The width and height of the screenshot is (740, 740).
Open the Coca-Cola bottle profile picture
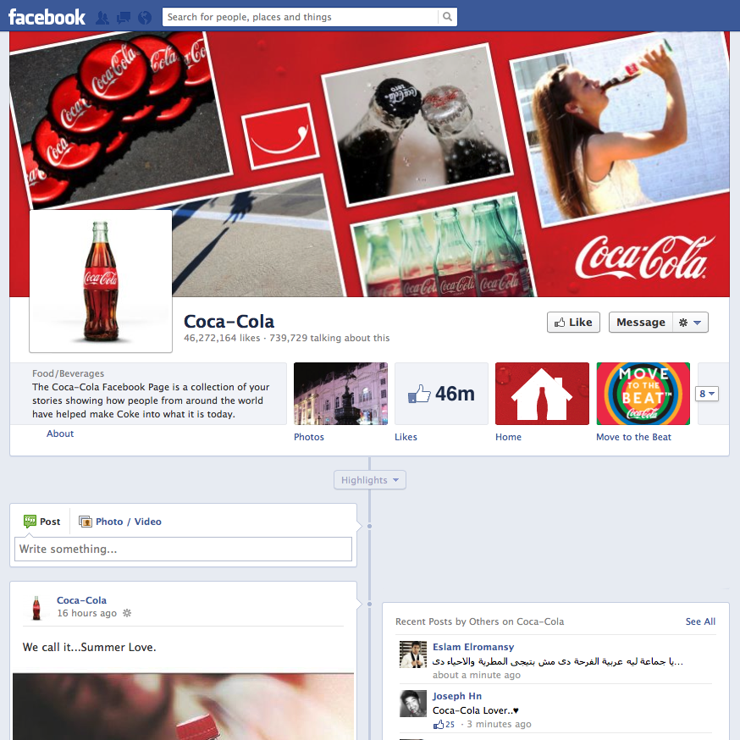point(101,281)
